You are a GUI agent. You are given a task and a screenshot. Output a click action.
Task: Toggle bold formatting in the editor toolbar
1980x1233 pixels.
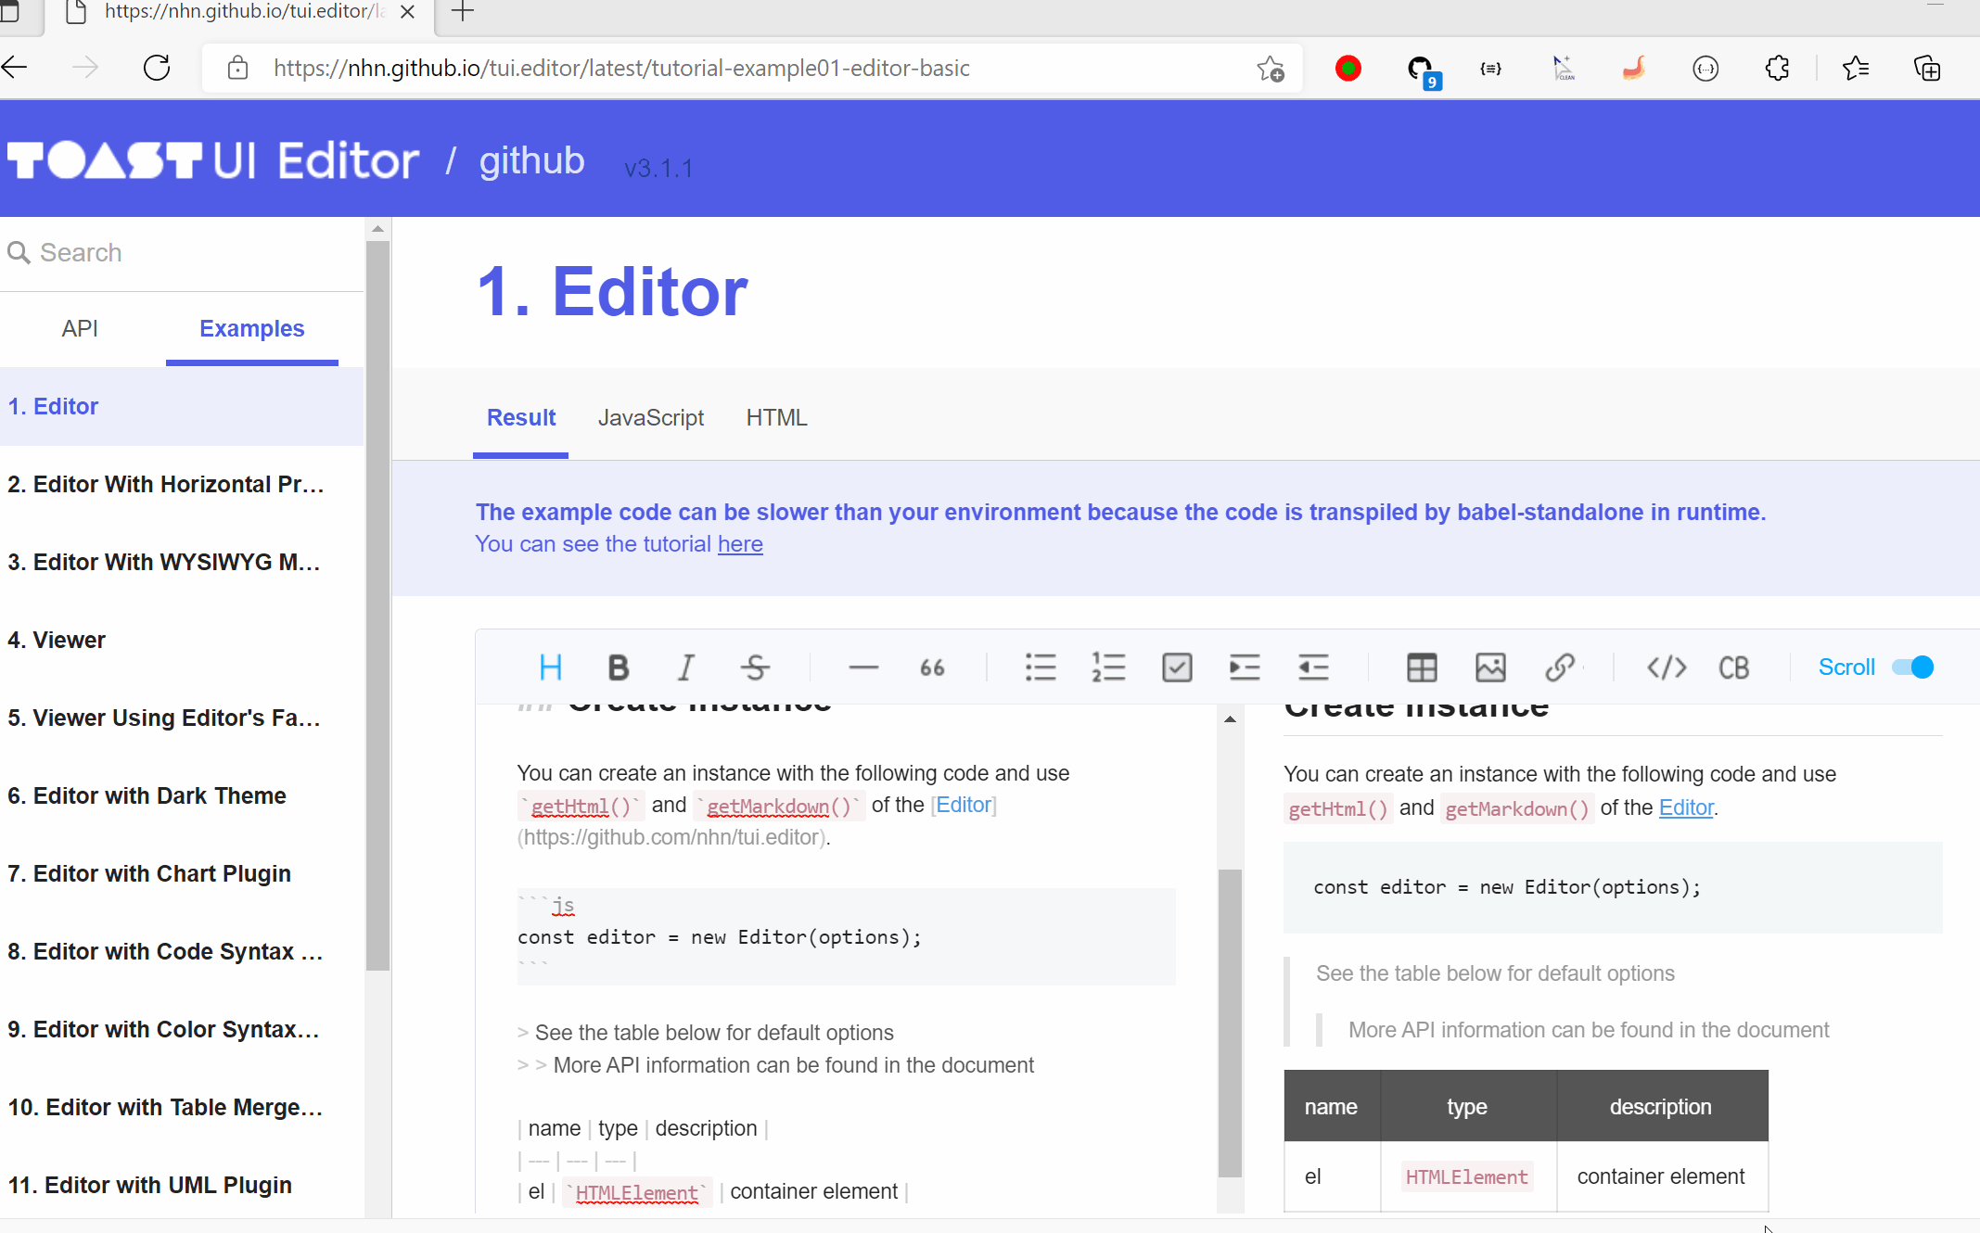(618, 667)
